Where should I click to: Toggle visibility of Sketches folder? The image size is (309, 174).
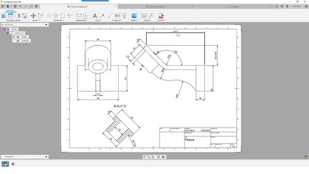point(14,41)
